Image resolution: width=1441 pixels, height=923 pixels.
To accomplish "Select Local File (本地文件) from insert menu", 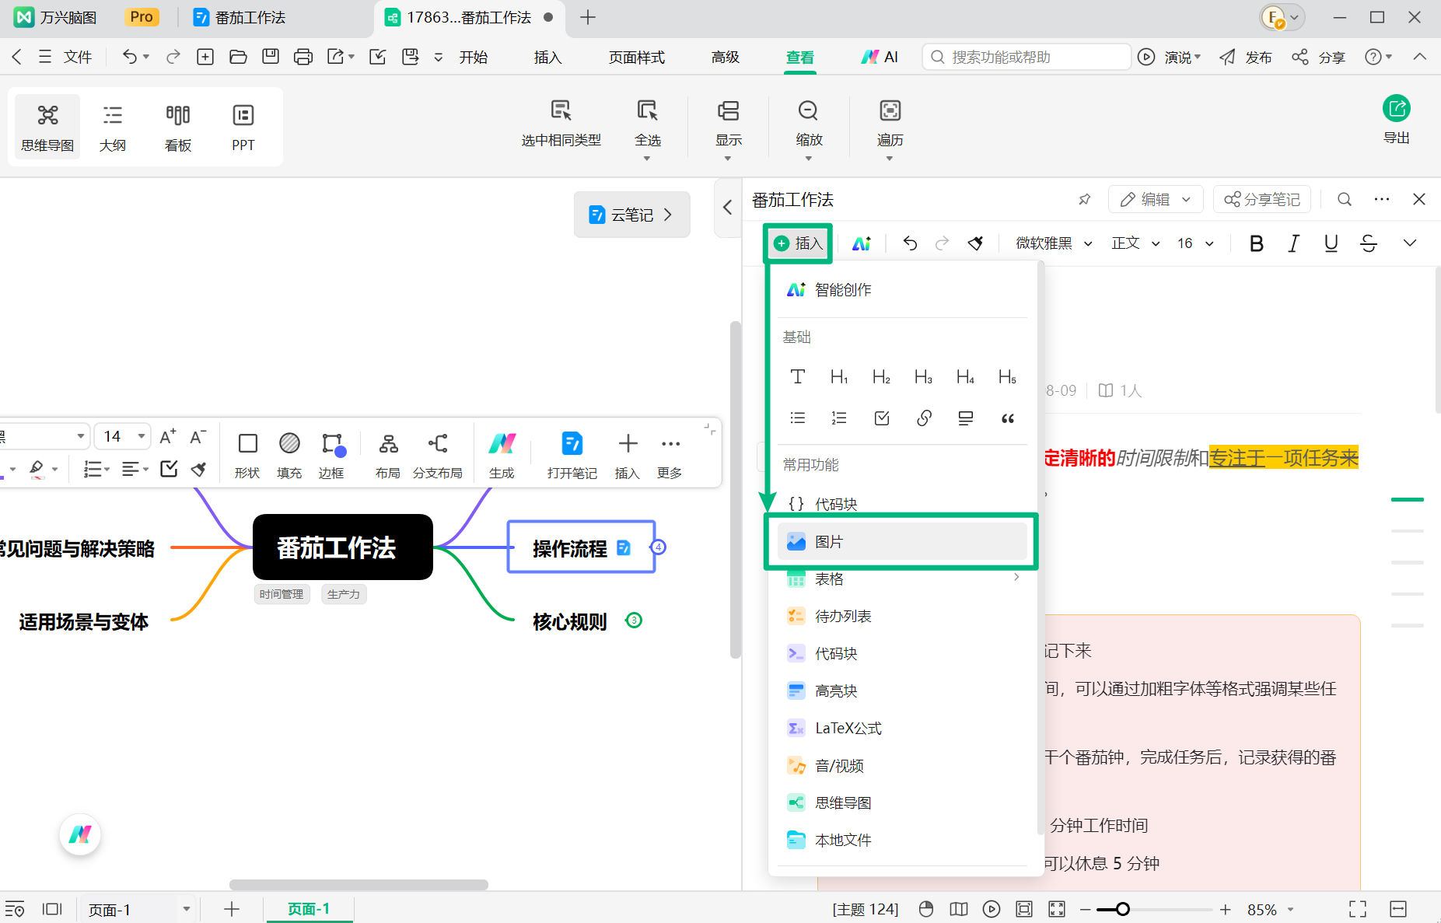I will tap(902, 840).
